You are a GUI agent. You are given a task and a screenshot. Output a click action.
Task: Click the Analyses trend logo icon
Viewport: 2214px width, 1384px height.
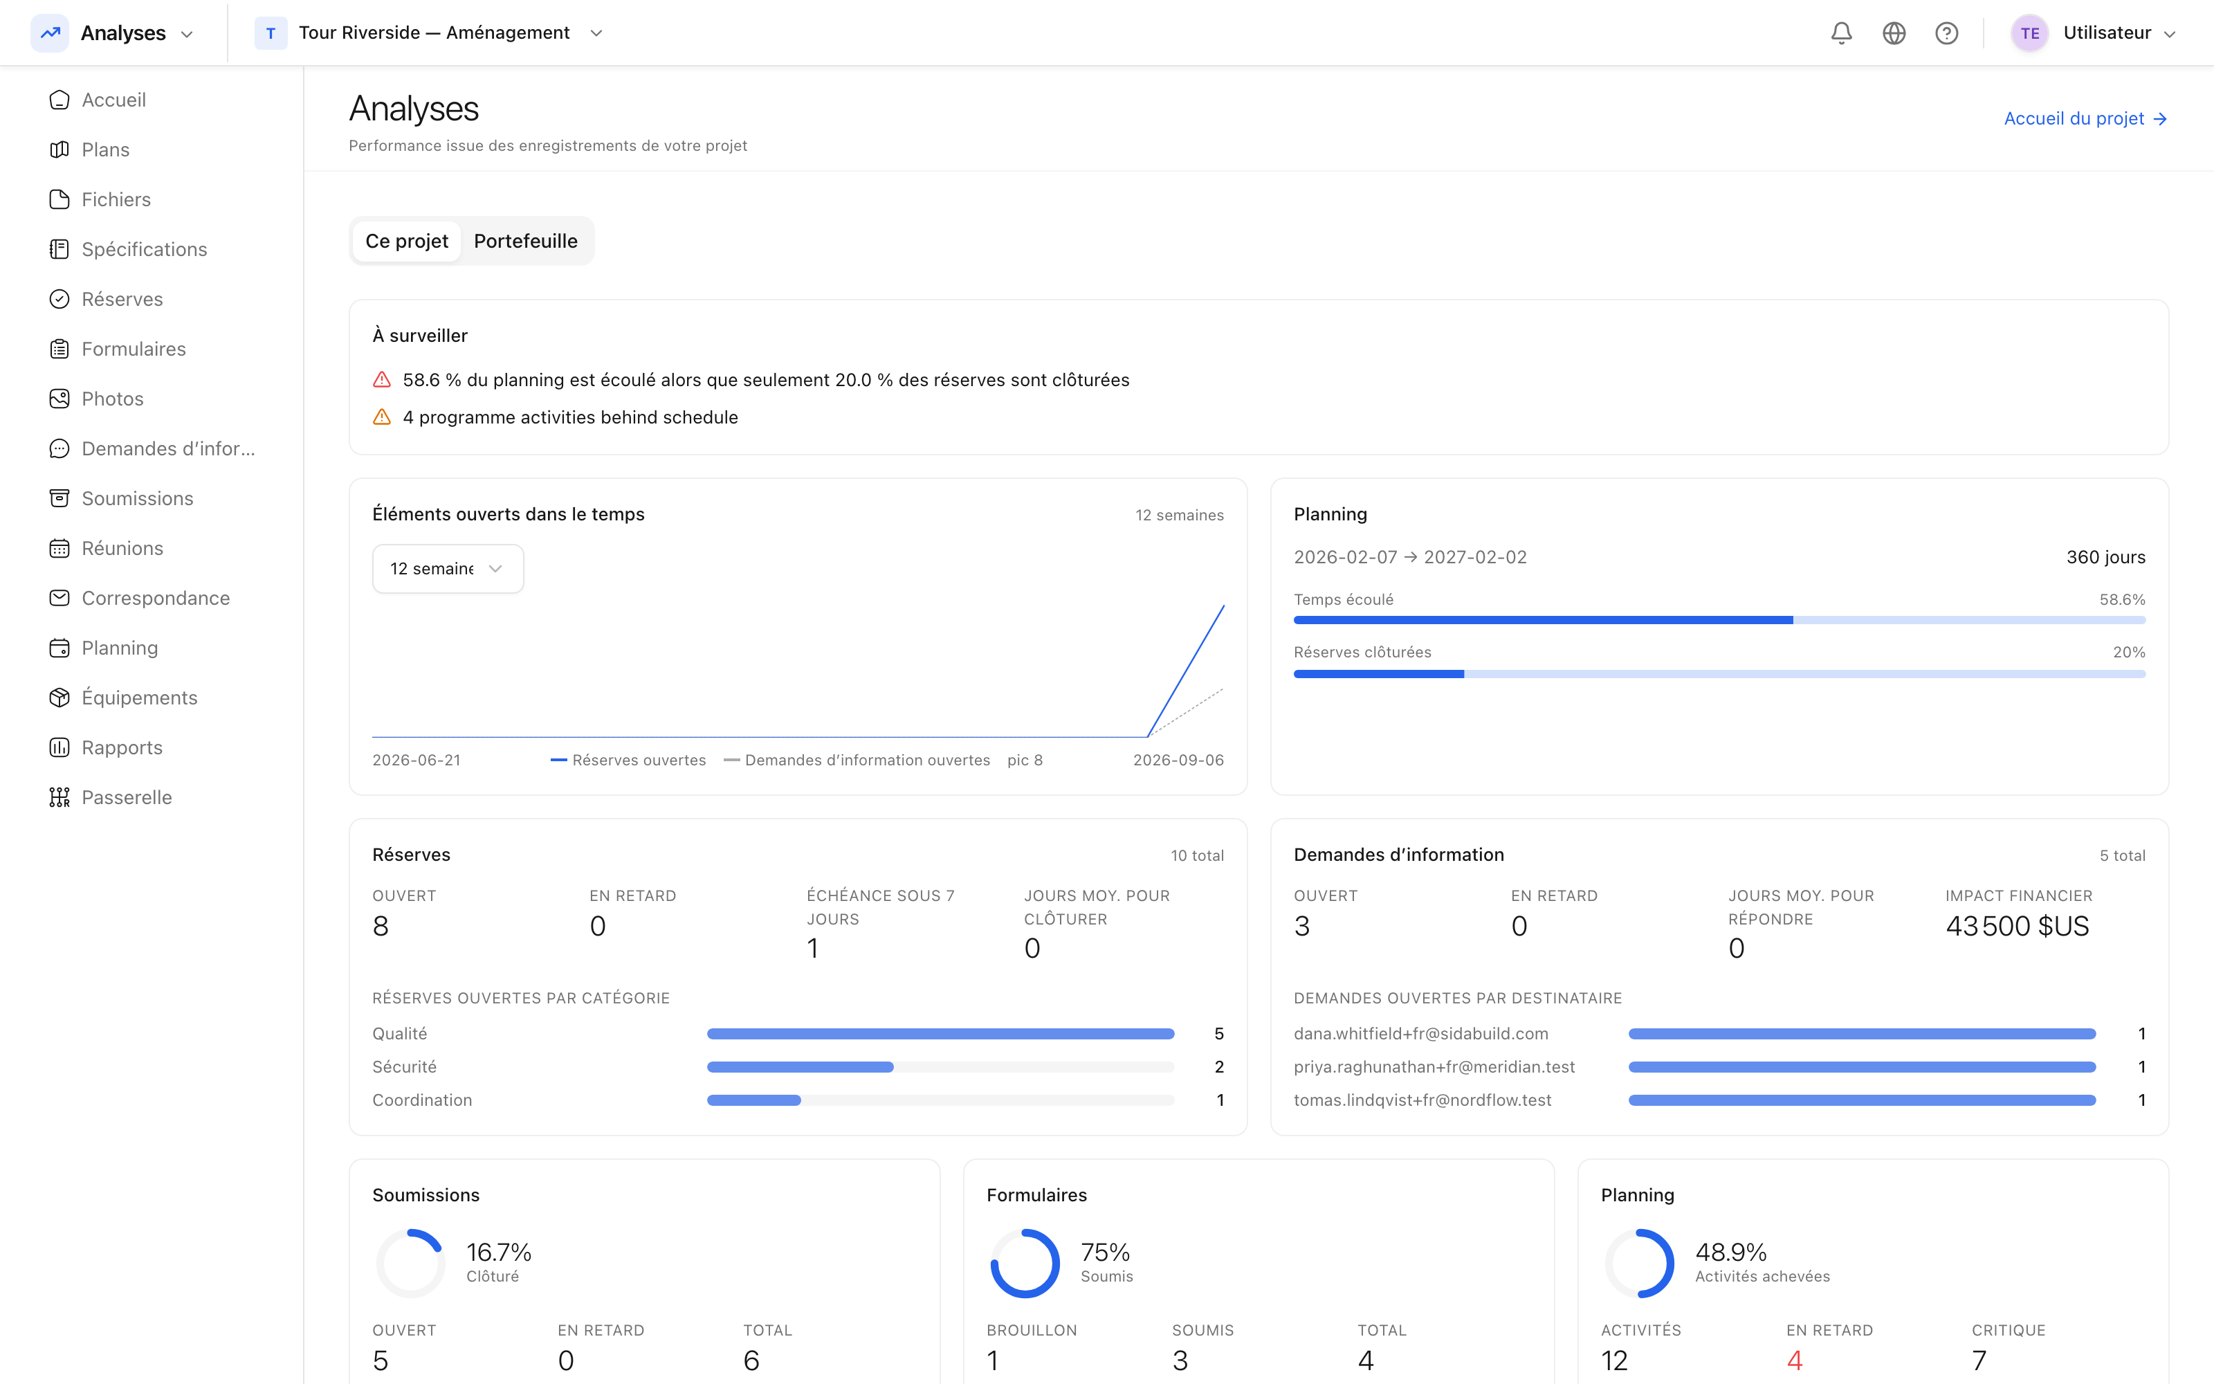point(51,33)
